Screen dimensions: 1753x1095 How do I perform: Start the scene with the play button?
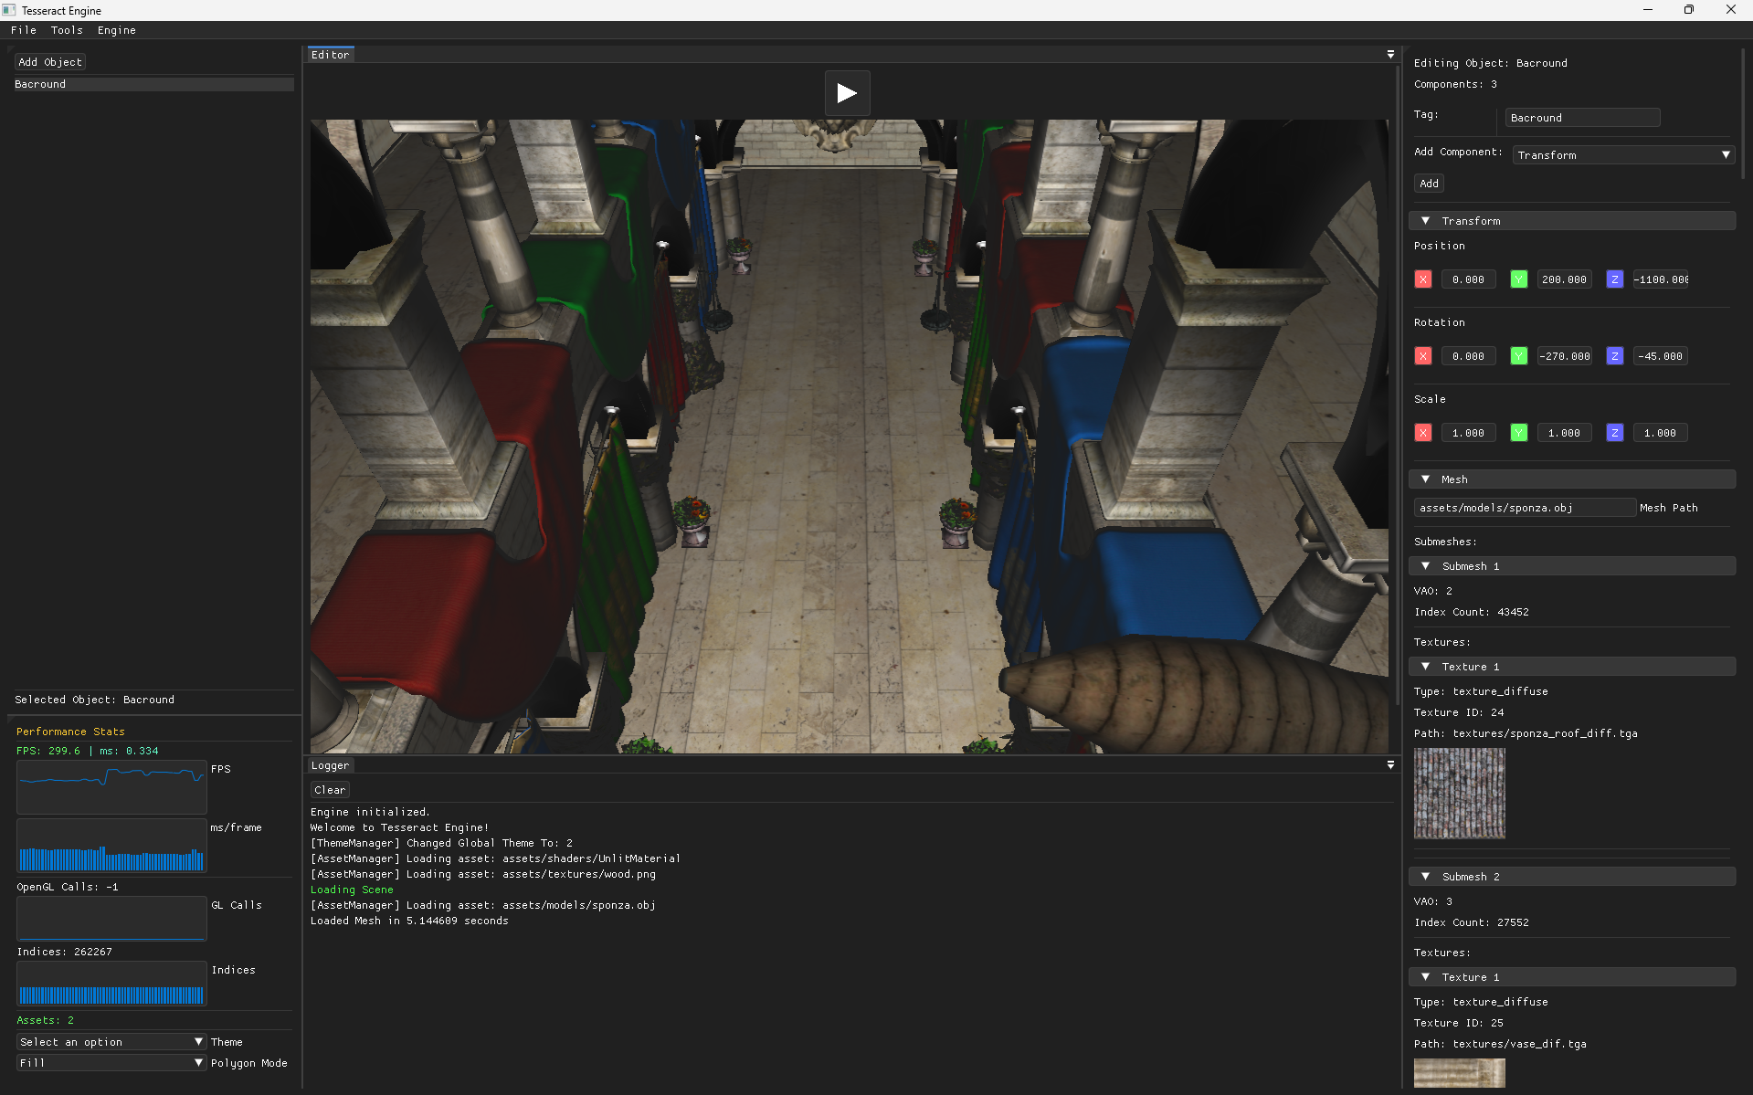(847, 93)
